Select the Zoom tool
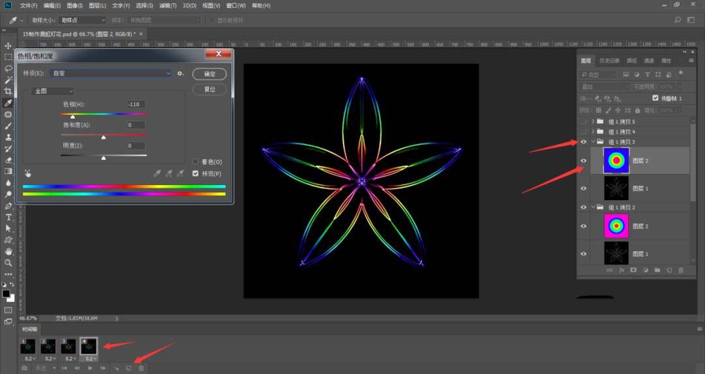Screen dimensions: 705x374 [x=8, y=263]
